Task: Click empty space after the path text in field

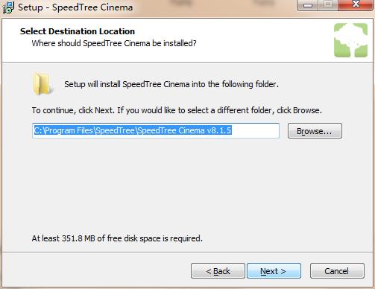Action: click(x=255, y=130)
